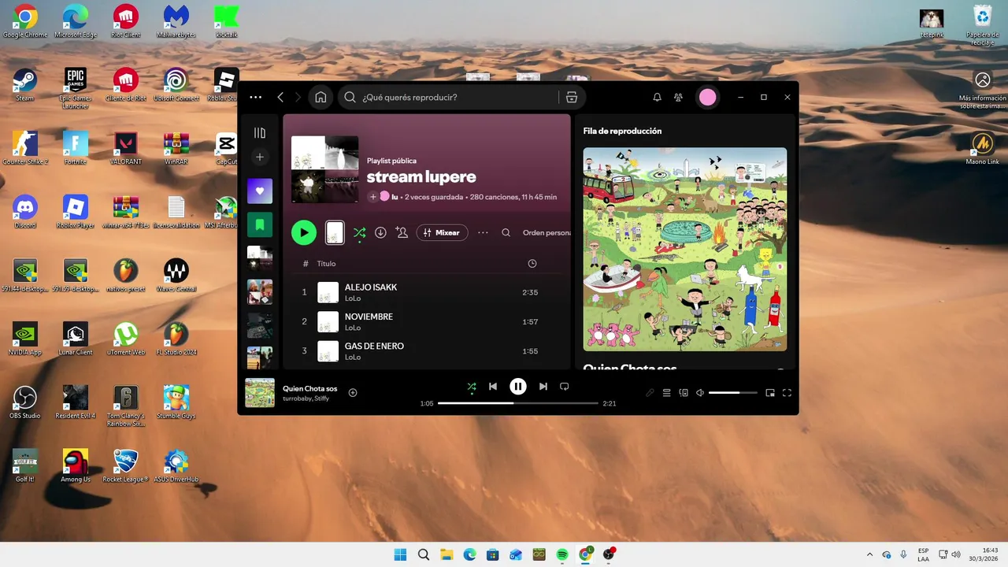Open the Windows Start menu
The height and width of the screenshot is (567, 1008).
(x=400, y=554)
